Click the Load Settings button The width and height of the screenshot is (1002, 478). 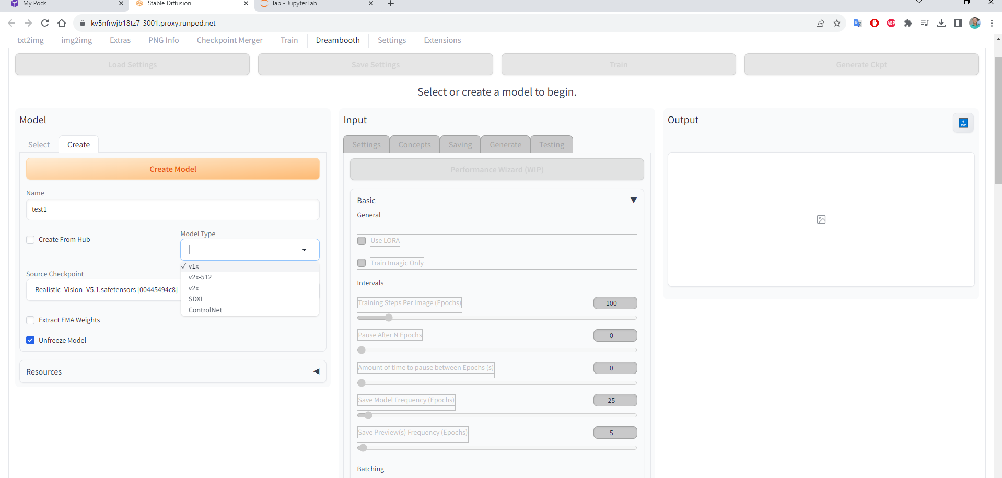(x=132, y=64)
